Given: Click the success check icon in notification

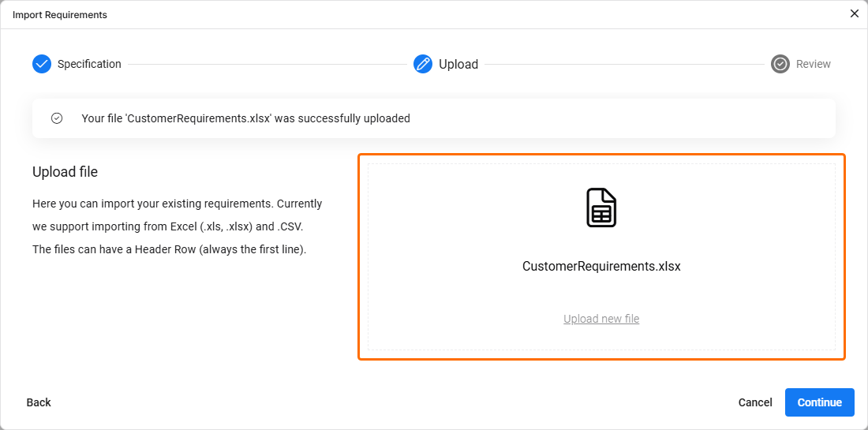Looking at the screenshot, I should click(x=57, y=118).
